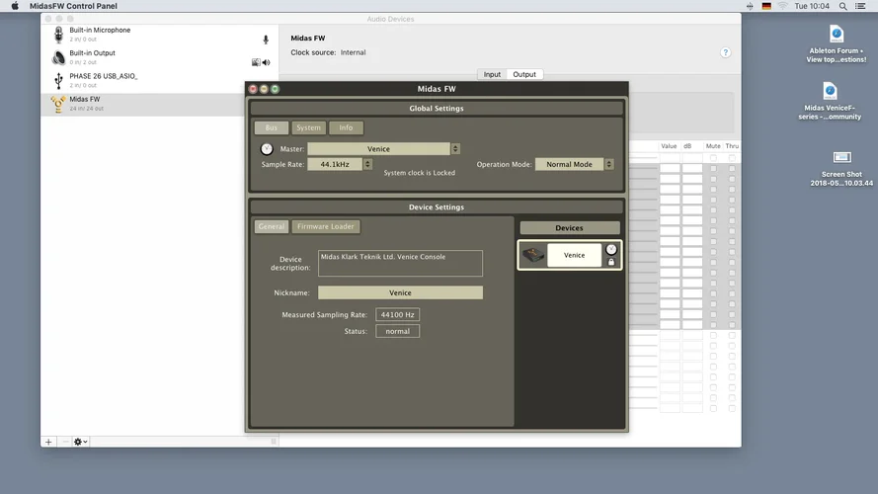Open Spotlight search in menu bar

(842, 6)
